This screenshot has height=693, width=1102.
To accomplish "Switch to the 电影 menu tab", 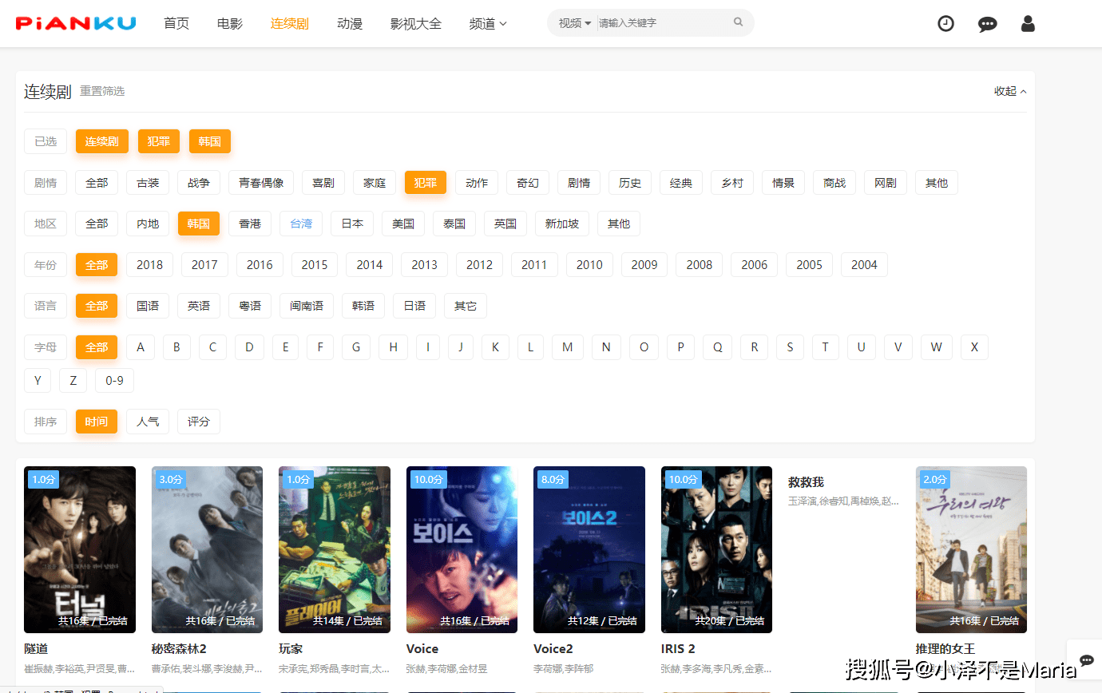I will coord(229,23).
